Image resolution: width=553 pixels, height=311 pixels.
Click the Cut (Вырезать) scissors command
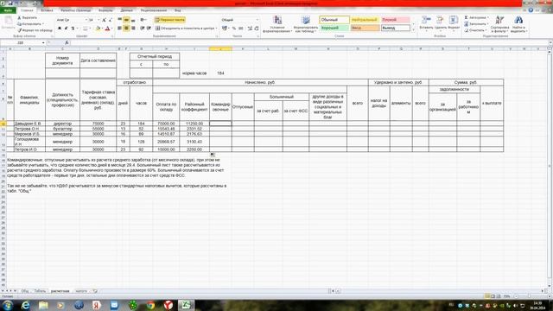27,17
